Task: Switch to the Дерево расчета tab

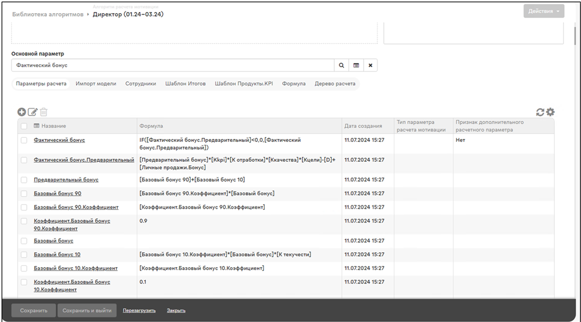Action: (335, 84)
